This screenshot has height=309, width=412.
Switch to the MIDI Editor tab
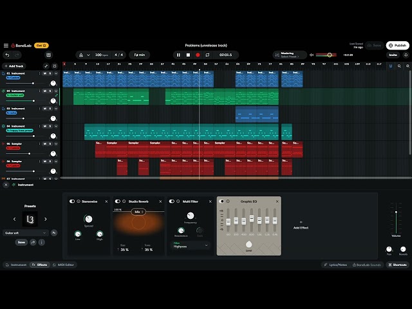click(x=65, y=265)
